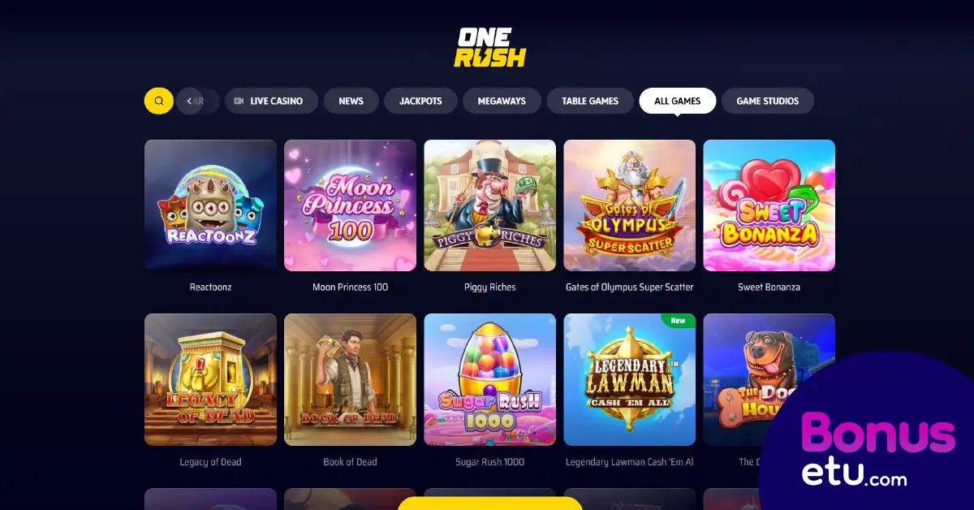Select the All Games tab

coord(677,101)
